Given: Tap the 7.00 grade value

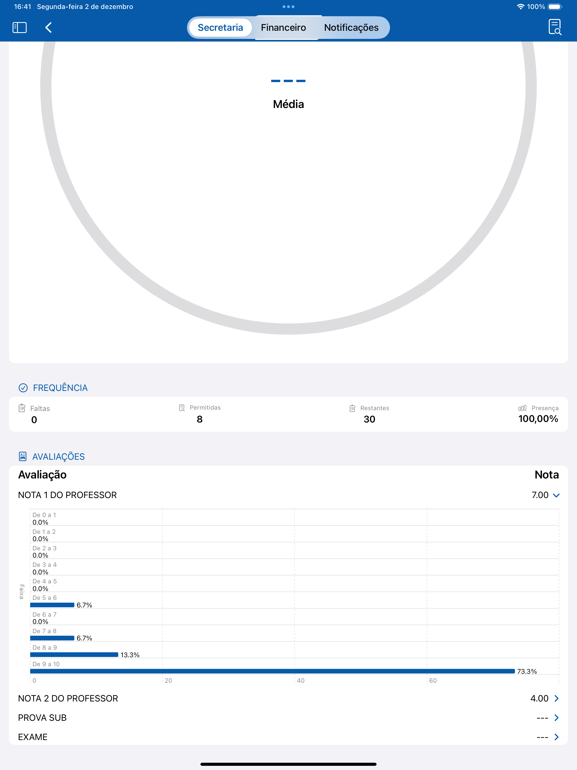Looking at the screenshot, I should tap(540, 495).
